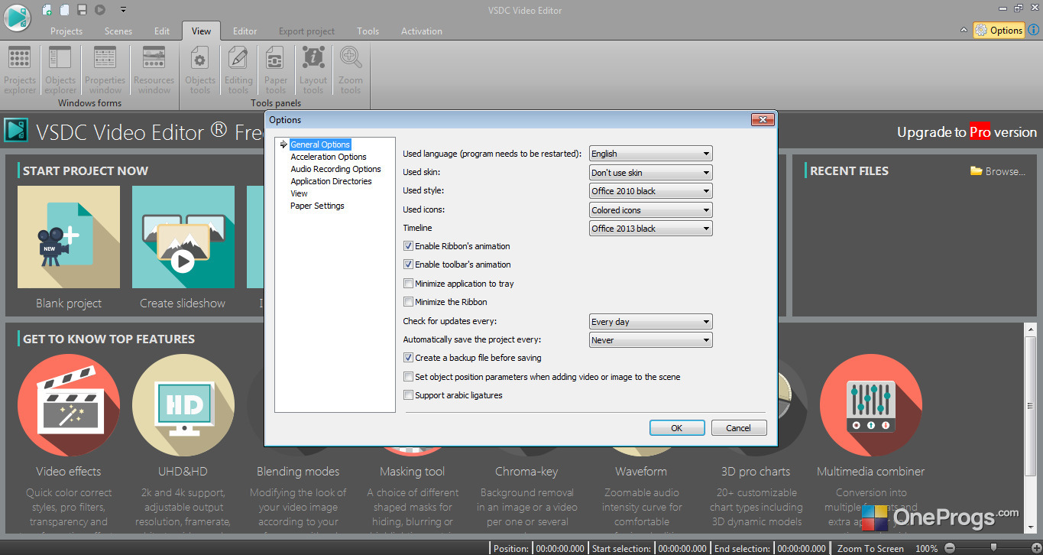Image resolution: width=1043 pixels, height=555 pixels.
Task: Close the Options dialog with the X
Action: pos(763,120)
